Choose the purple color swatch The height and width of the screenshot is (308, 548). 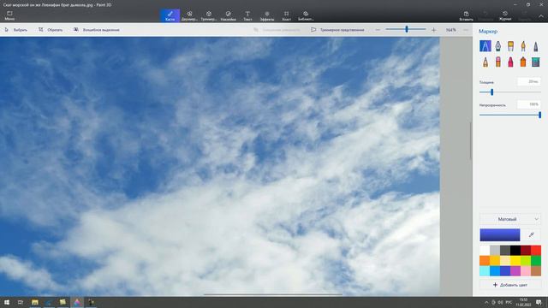[x=515, y=270]
